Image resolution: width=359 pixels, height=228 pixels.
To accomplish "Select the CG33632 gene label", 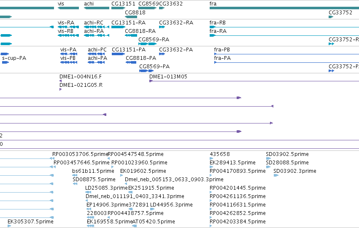I will click(171, 4).
